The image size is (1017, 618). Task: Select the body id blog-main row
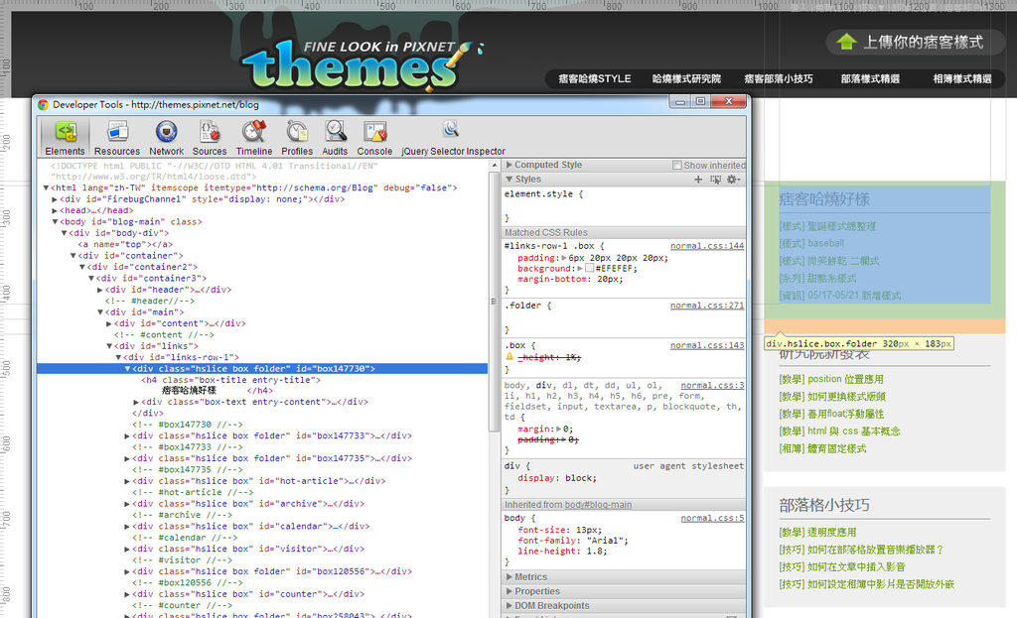point(262,221)
